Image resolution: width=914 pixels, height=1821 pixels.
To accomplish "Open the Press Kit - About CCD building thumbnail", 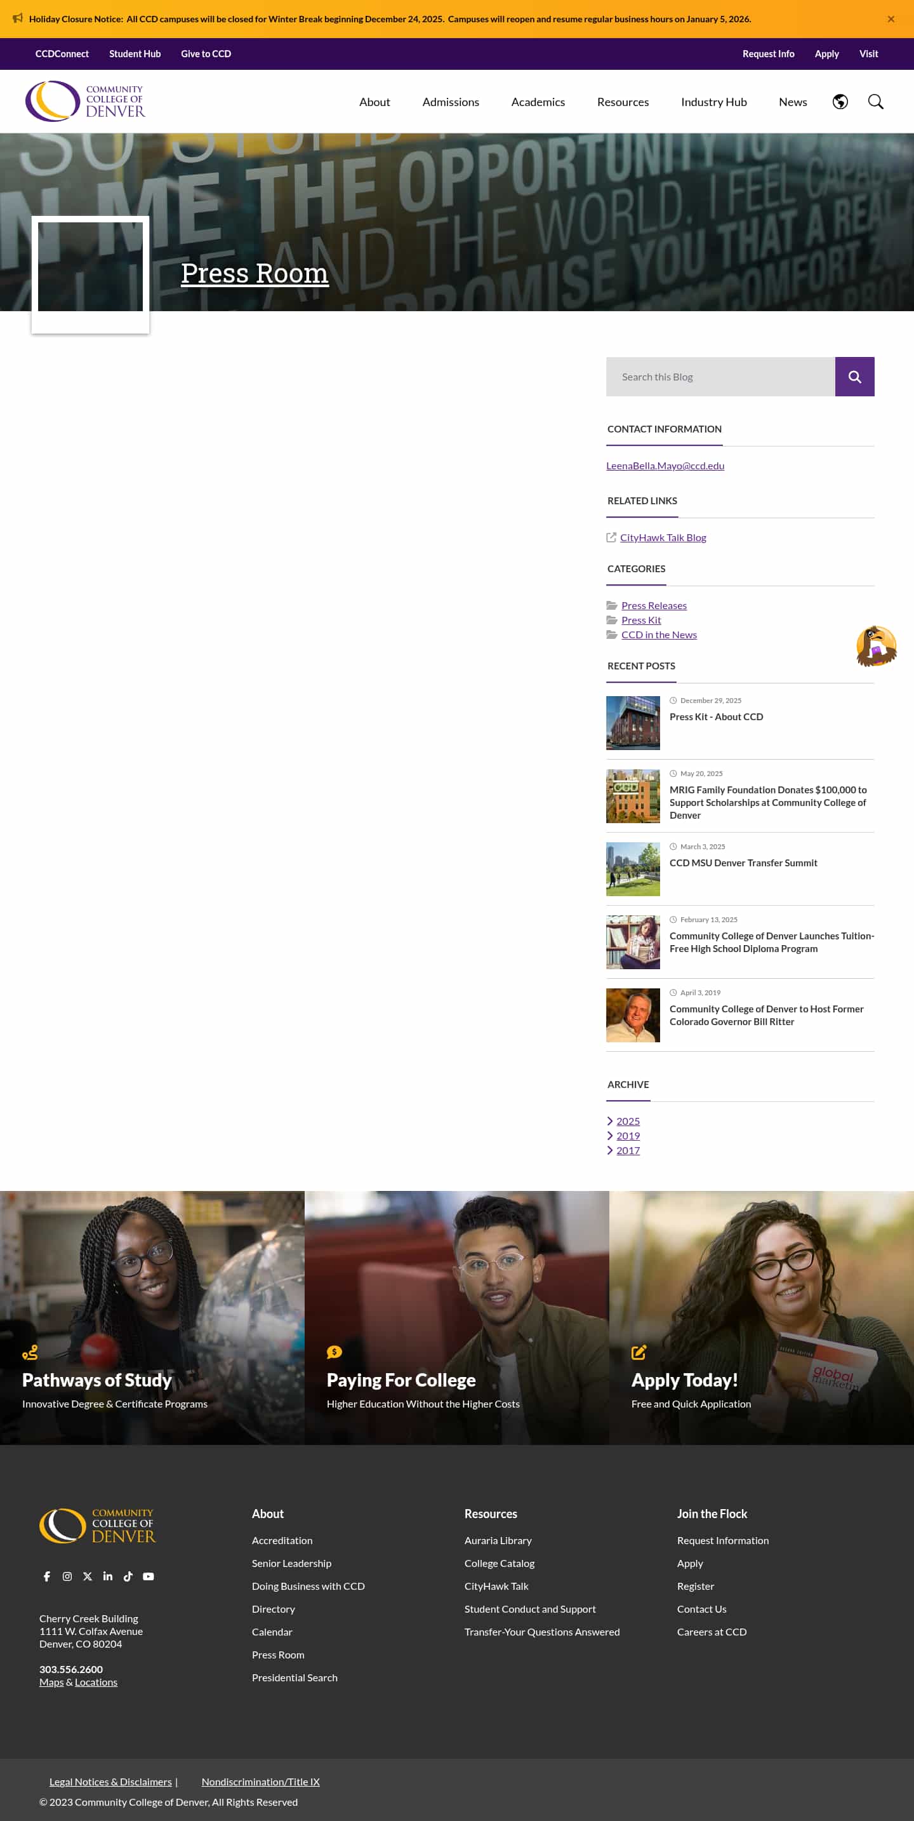I will point(633,722).
